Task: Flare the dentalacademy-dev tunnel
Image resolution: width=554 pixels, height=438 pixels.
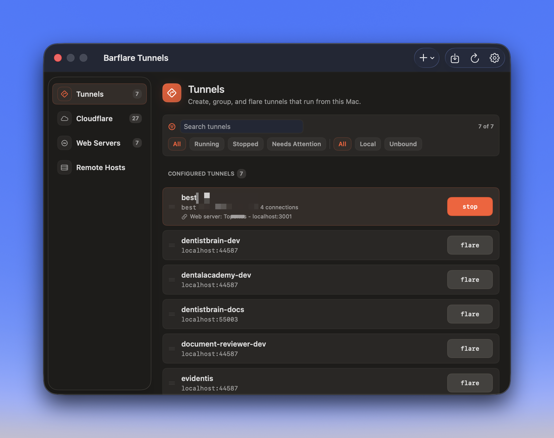Action: pyautogui.click(x=470, y=280)
